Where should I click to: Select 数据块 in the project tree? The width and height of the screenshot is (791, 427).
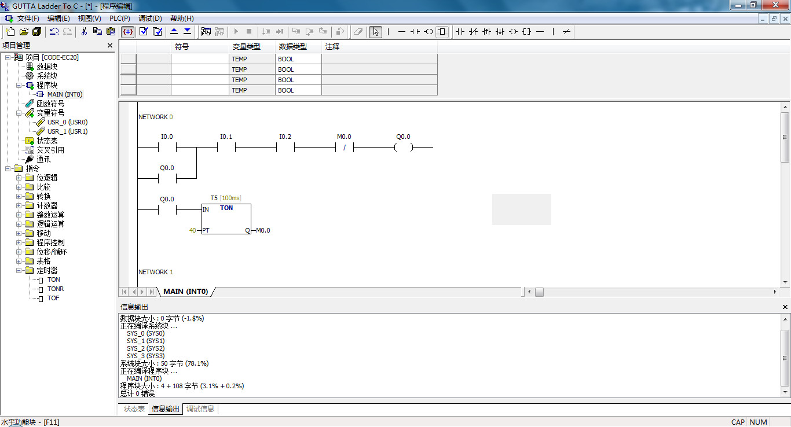47,67
